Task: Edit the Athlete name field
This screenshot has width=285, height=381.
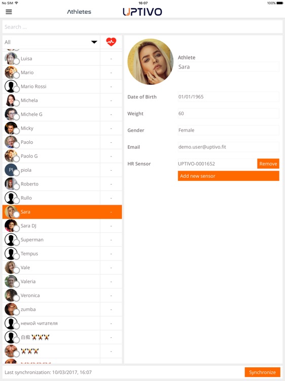Action: tap(229, 67)
